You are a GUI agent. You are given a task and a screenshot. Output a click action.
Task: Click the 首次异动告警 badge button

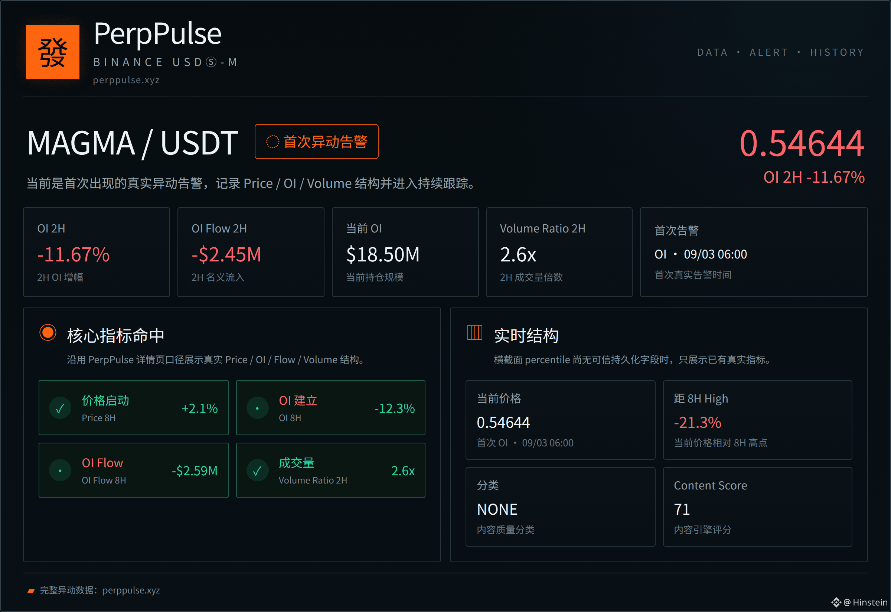click(x=316, y=141)
